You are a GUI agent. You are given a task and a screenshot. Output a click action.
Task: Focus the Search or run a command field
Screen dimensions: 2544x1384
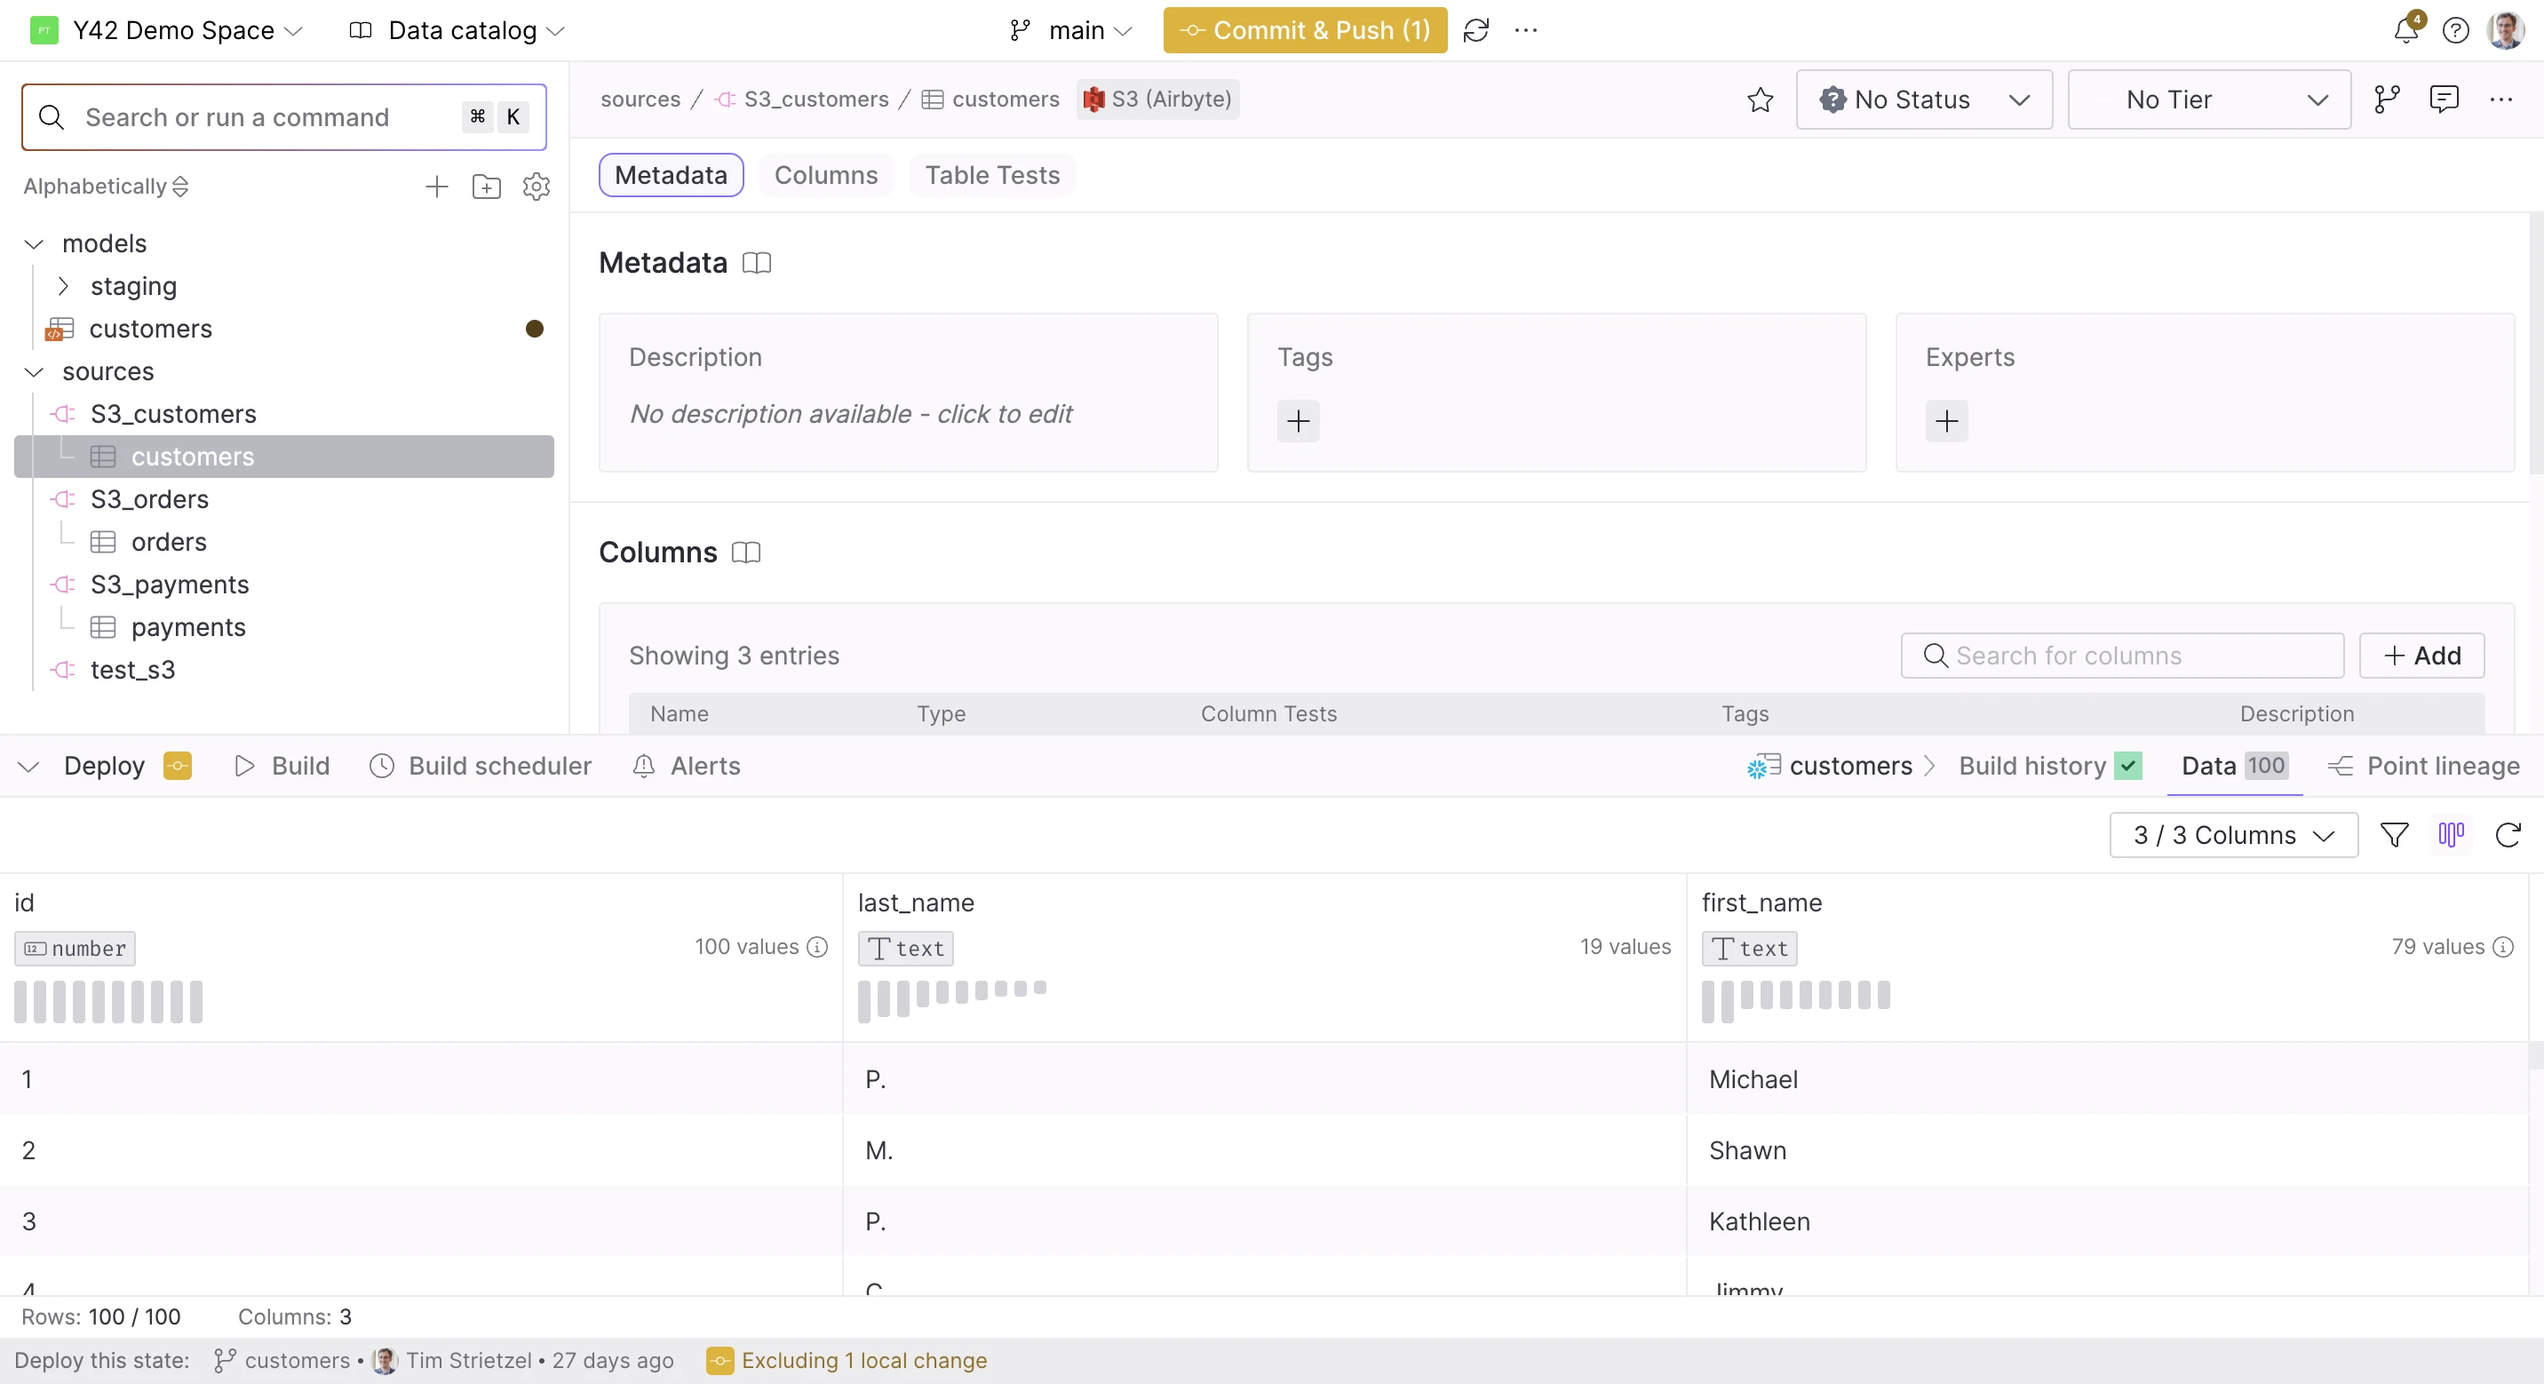coord(283,117)
